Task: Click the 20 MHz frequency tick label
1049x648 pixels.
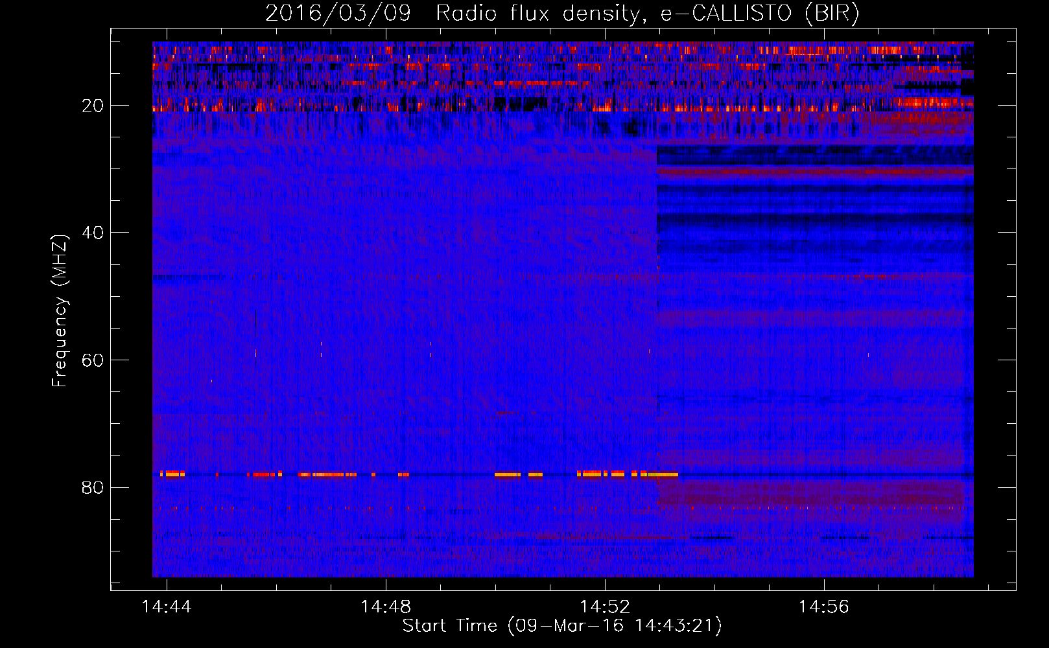Action: (93, 106)
